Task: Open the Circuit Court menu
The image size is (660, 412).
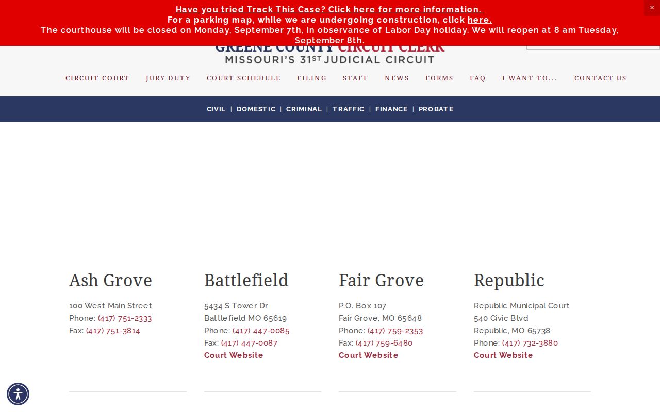Action: (x=97, y=78)
